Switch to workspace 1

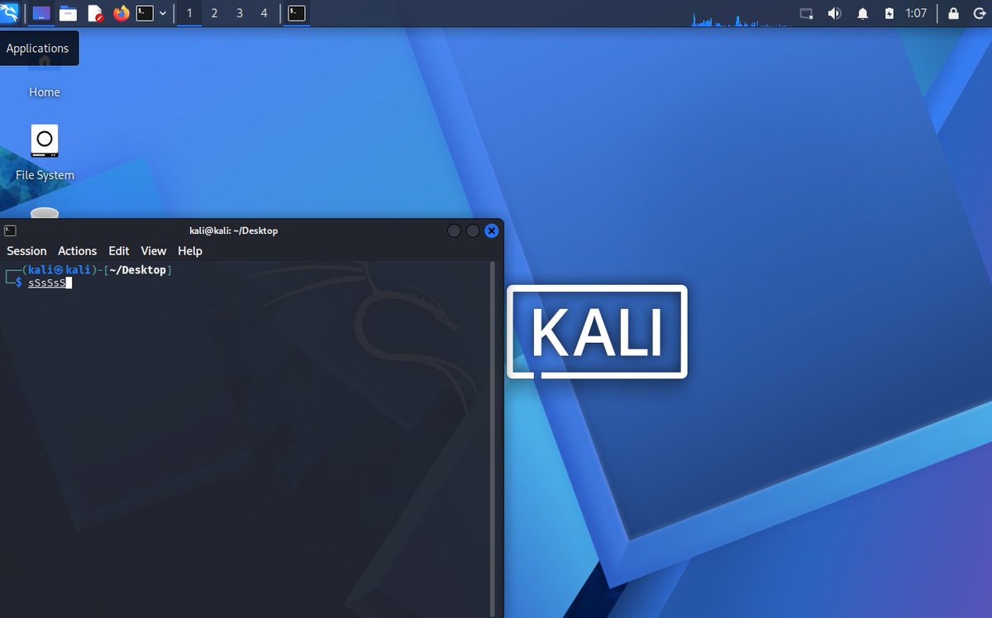click(x=189, y=13)
